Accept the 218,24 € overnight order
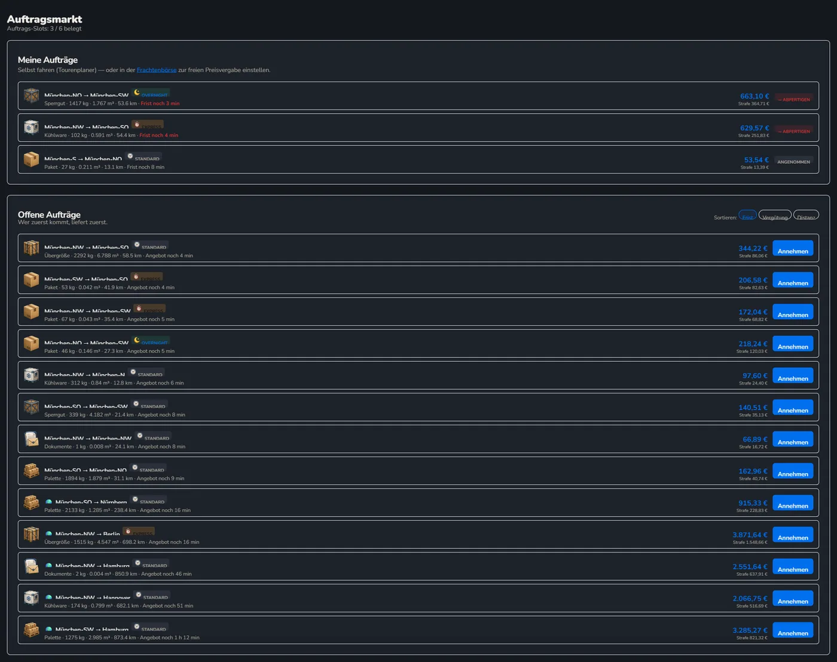This screenshot has height=662, width=837. 793,344
